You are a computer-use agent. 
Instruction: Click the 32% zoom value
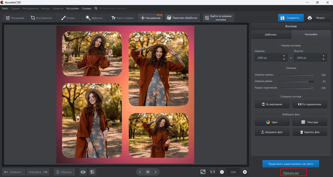click(x=233, y=172)
